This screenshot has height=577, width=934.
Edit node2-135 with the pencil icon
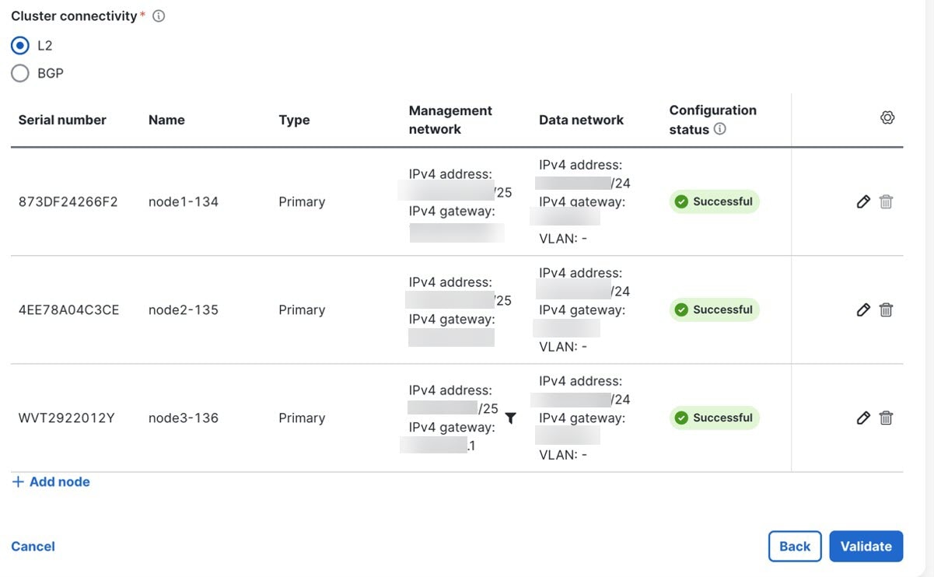862,310
